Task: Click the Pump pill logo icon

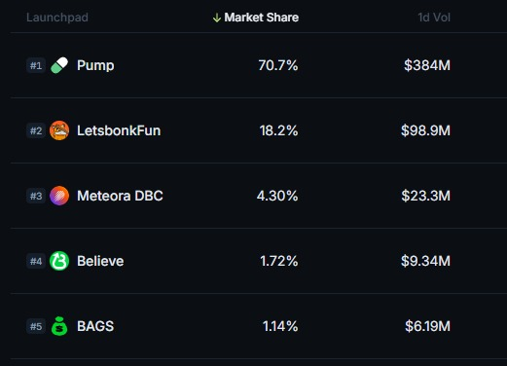Action: (59, 65)
